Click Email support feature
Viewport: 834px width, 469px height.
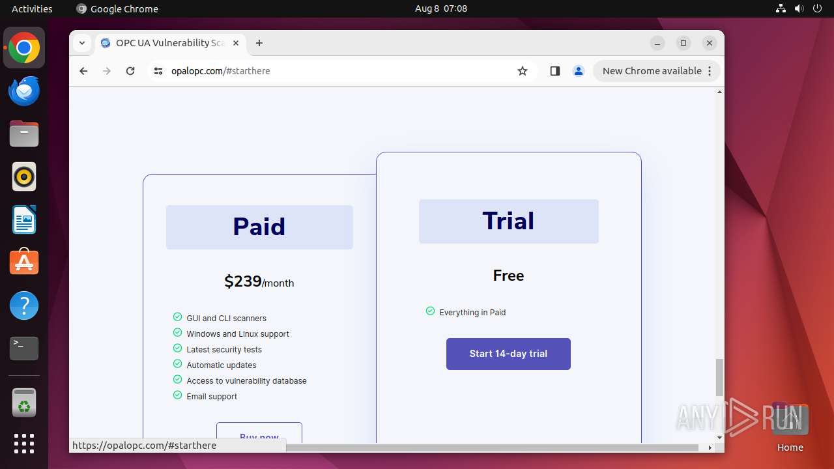(x=212, y=397)
